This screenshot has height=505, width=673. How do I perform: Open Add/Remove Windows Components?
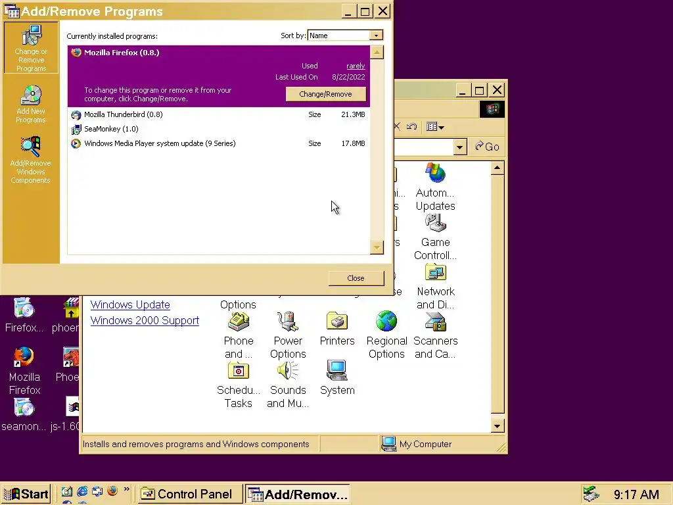[31, 160]
